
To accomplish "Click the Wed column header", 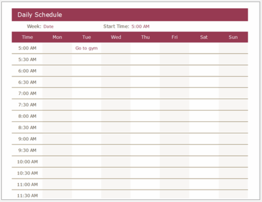I will click(x=116, y=37).
